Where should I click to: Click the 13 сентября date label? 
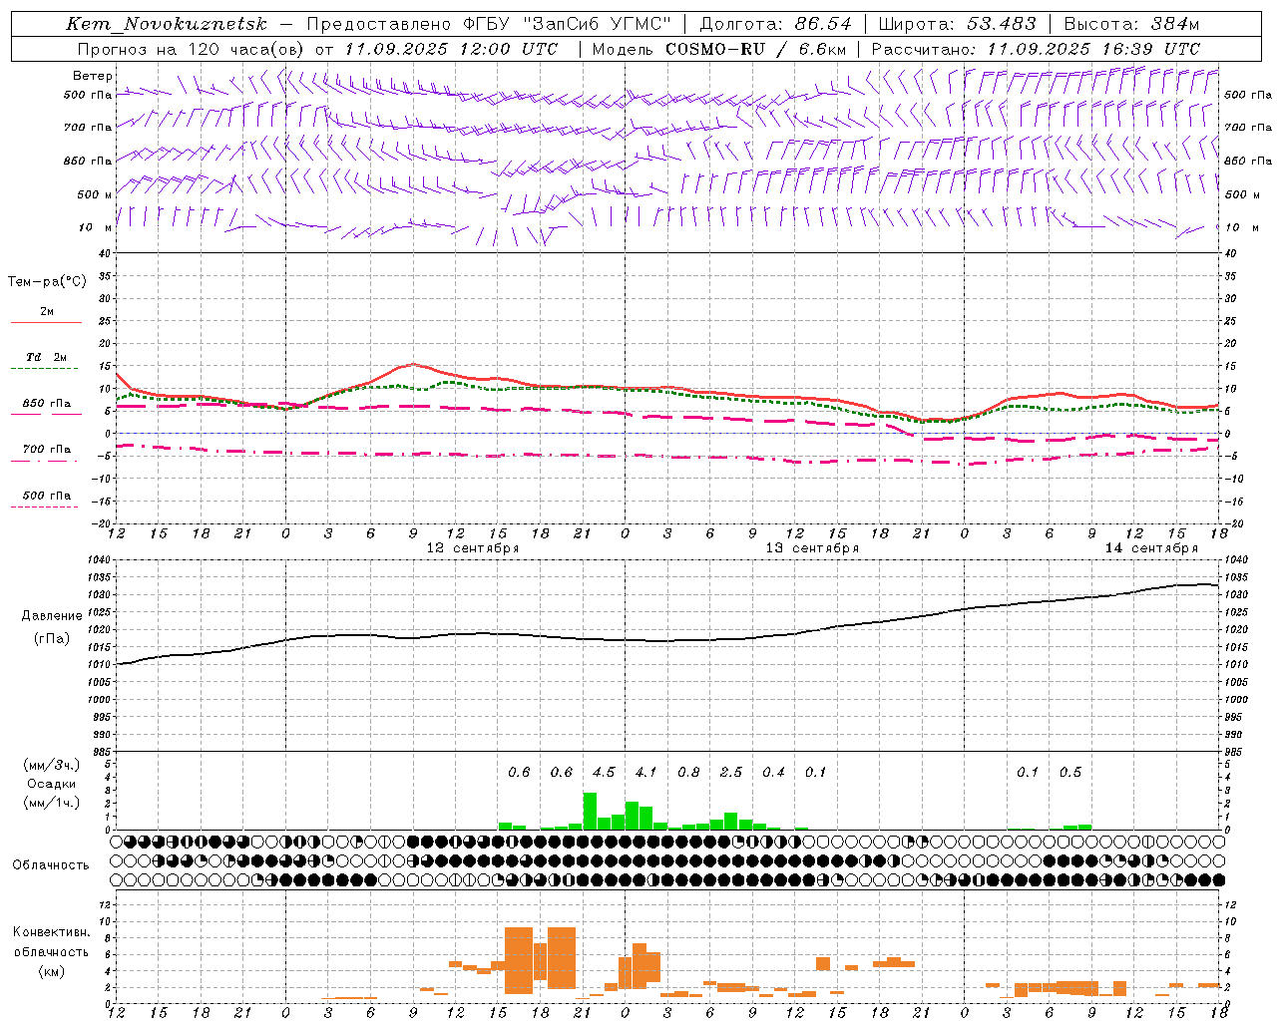[812, 548]
